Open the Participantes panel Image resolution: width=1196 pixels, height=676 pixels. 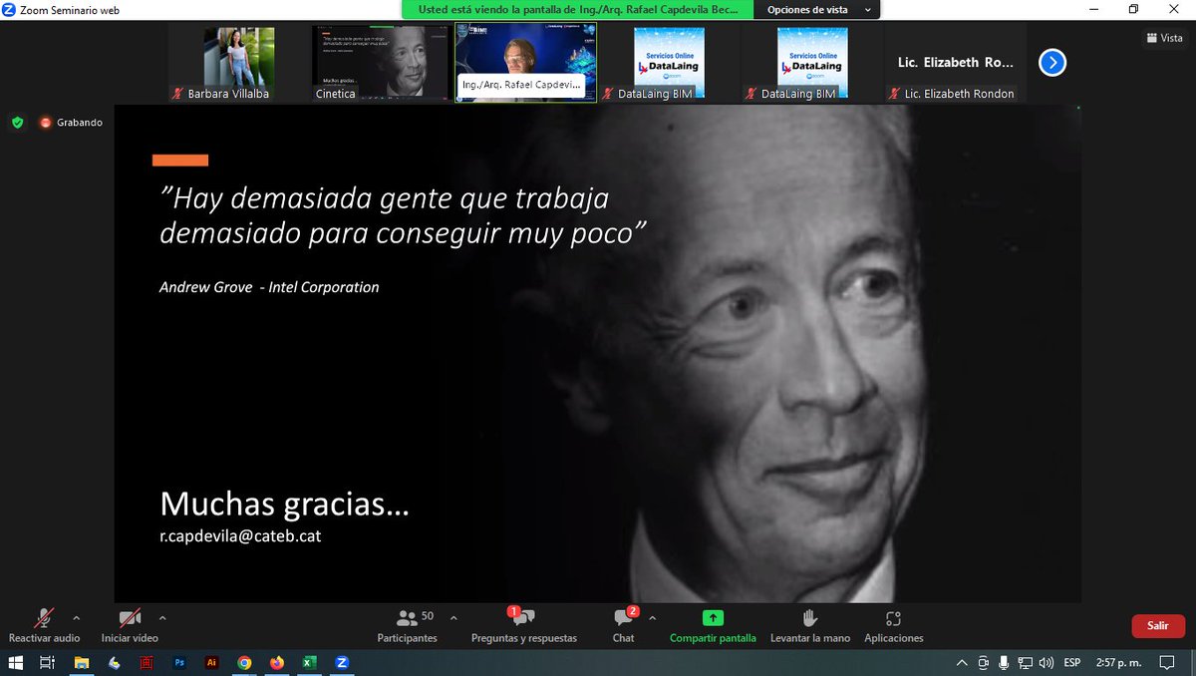coord(407,626)
